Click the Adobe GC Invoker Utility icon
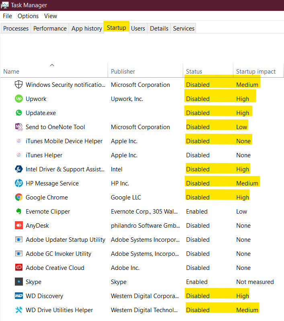Screen dimensions: 284x321 (x=19, y=254)
